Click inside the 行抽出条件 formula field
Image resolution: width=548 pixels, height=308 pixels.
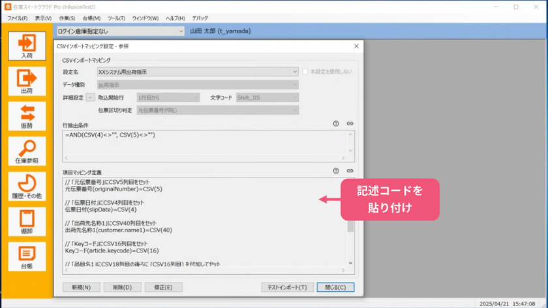pyautogui.click(x=205, y=143)
